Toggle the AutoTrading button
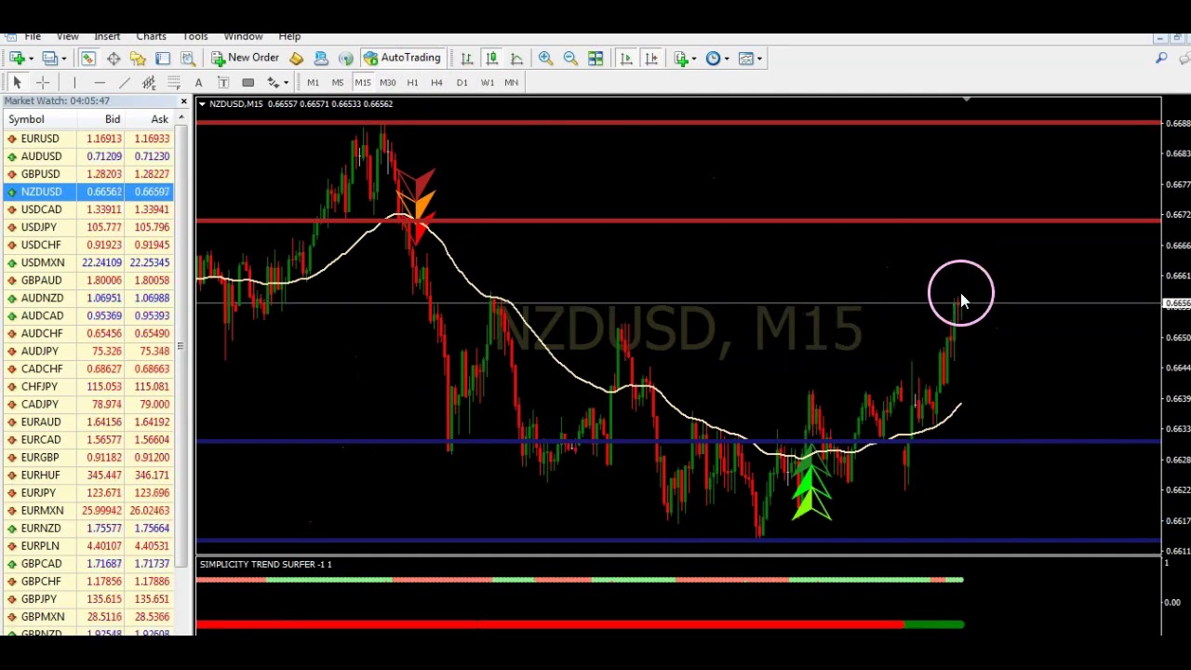The image size is (1191, 670). [x=401, y=59]
